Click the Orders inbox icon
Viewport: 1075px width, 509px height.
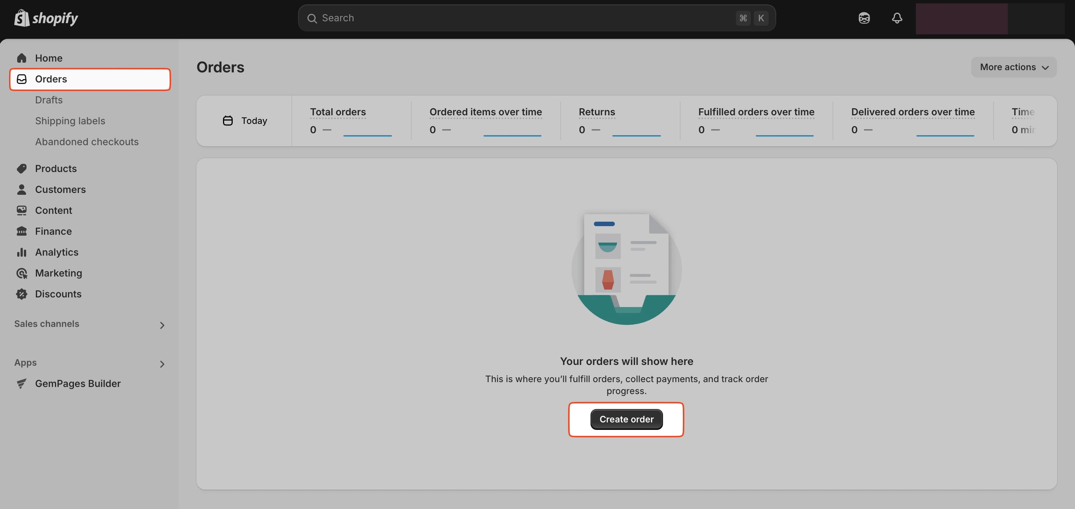(22, 79)
